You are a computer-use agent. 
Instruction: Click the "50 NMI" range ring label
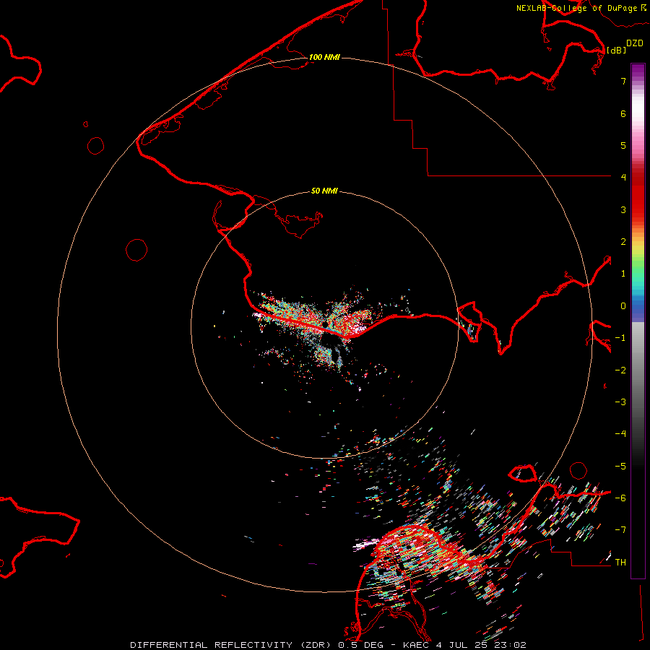pos(324,191)
